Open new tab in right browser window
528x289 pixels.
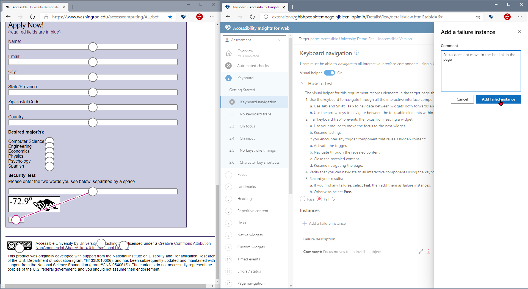pos(293,7)
